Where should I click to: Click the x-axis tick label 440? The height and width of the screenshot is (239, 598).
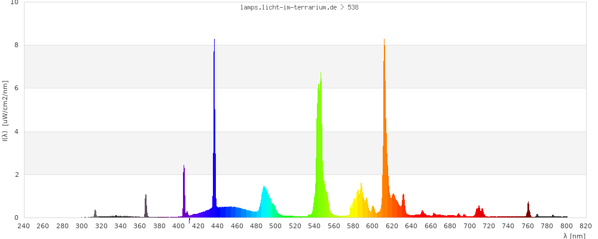pyautogui.click(x=218, y=226)
